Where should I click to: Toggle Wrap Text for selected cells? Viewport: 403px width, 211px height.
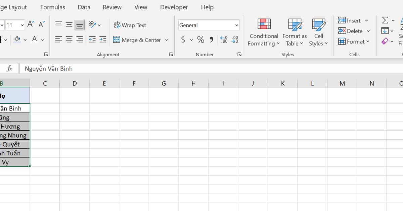(x=130, y=25)
